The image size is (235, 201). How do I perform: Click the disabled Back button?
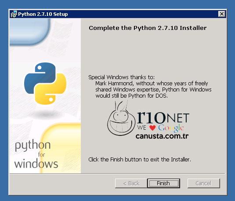click(131, 183)
